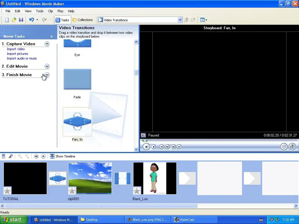
Task: Open the Play menu
Action: click(60, 11)
